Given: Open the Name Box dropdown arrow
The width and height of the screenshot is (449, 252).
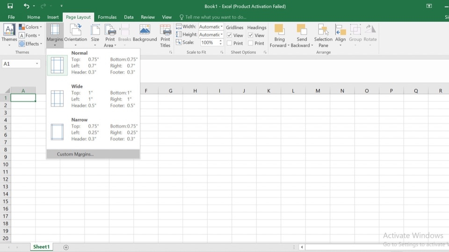Looking at the screenshot, I should 37,64.
